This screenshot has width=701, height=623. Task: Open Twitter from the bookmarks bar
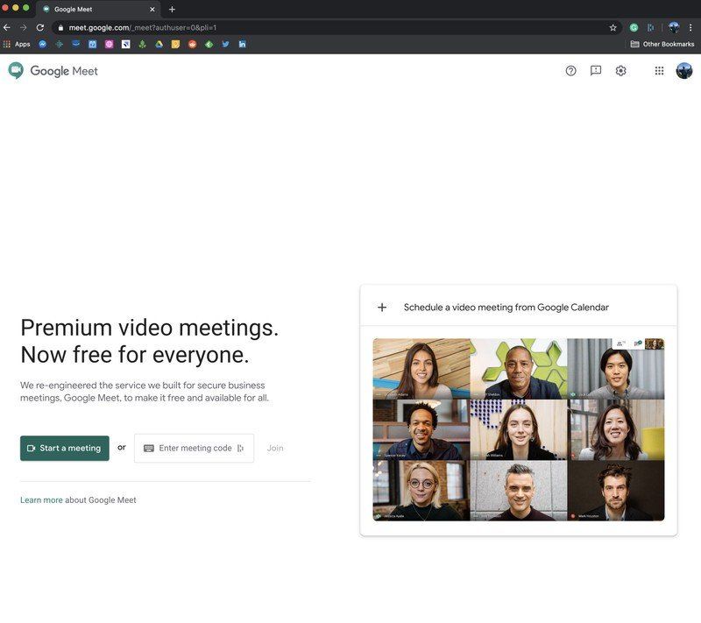click(226, 44)
